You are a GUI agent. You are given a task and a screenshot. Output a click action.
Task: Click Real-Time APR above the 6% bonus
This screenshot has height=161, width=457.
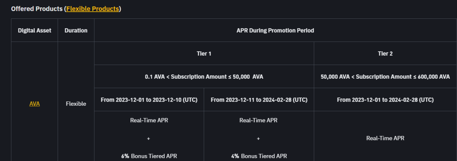(x=149, y=120)
